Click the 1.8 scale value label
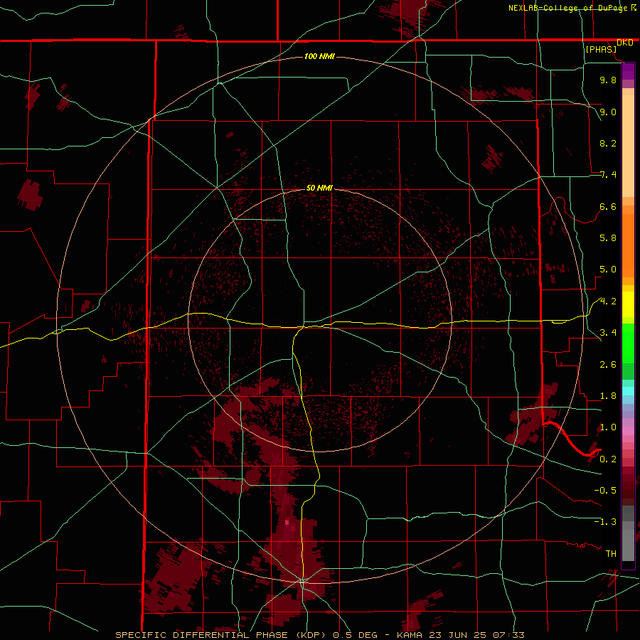Image resolution: width=640 pixels, height=640 pixels. tap(608, 396)
